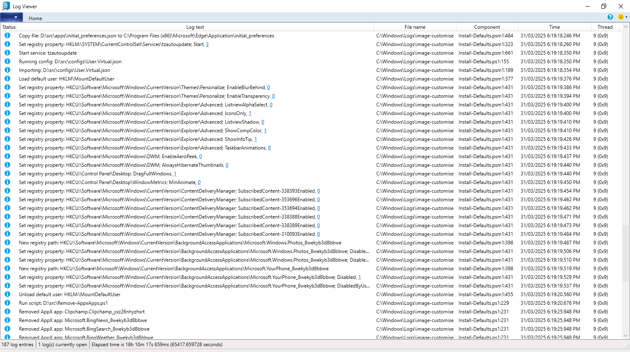Click the info icon for Importing User.Virtual.json row
Image resolution: width=630 pixels, height=352 pixels.
[x=7, y=70]
